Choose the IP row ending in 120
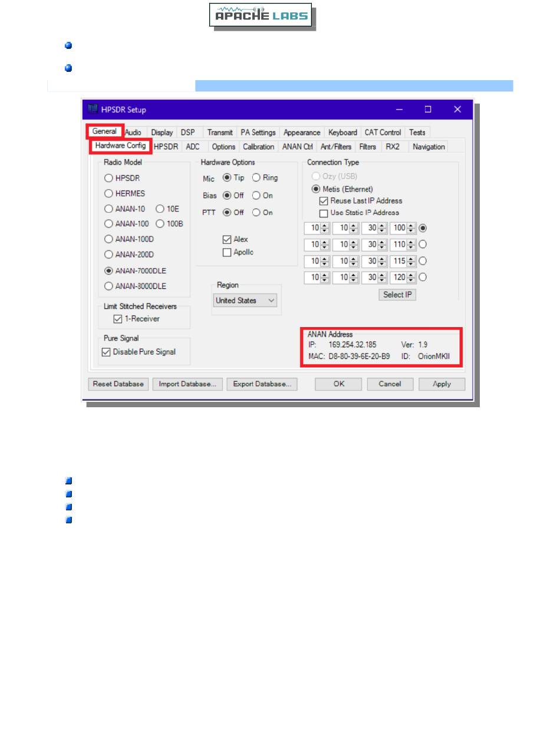Screen dimensions: 560x729 (x=422, y=277)
